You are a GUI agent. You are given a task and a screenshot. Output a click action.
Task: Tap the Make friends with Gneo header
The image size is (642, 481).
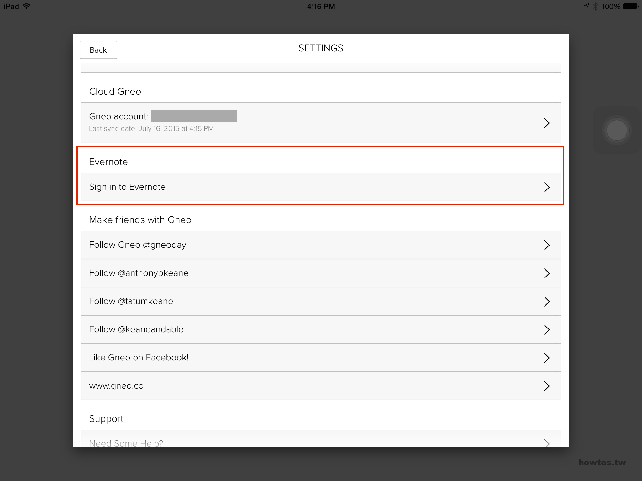coord(140,220)
